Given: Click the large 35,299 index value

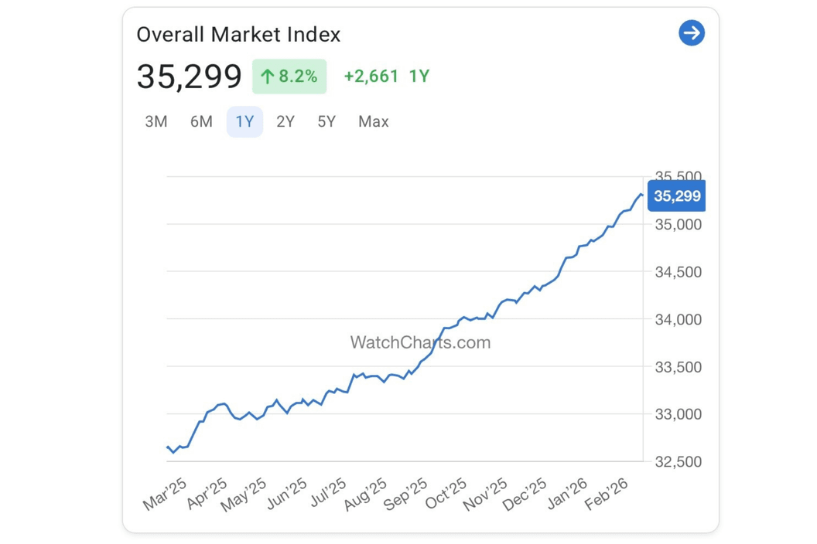Looking at the screenshot, I should click(190, 76).
